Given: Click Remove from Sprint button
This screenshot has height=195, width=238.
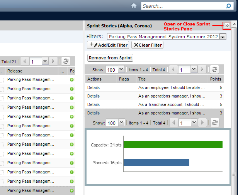Looking at the screenshot, I should pos(110,58).
